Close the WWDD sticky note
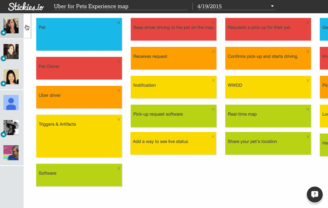This screenshot has width=328, height=208. (x=308, y=80)
